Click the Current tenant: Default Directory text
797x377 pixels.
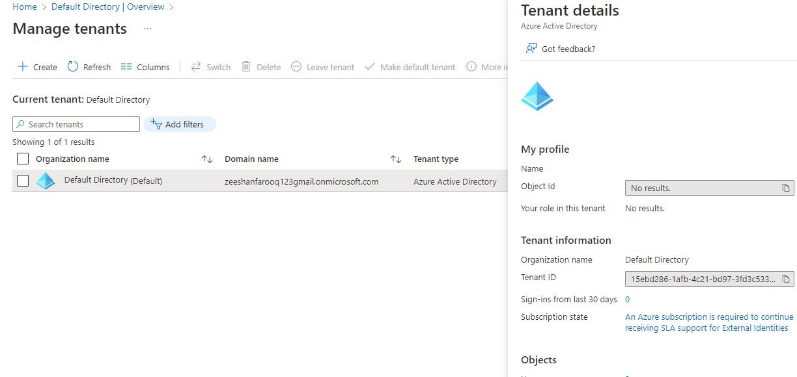point(81,99)
